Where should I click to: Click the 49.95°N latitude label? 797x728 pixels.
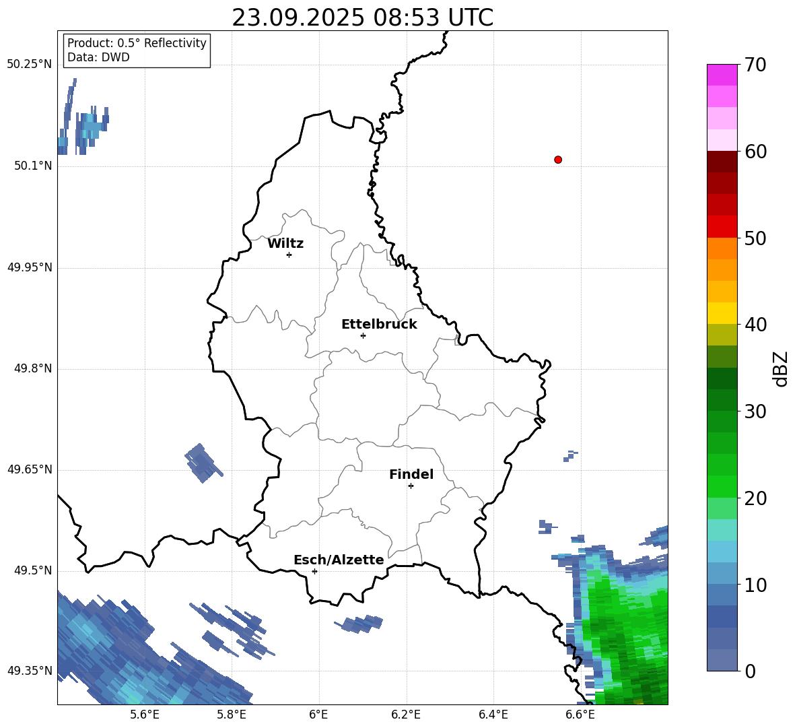pyautogui.click(x=30, y=267)
